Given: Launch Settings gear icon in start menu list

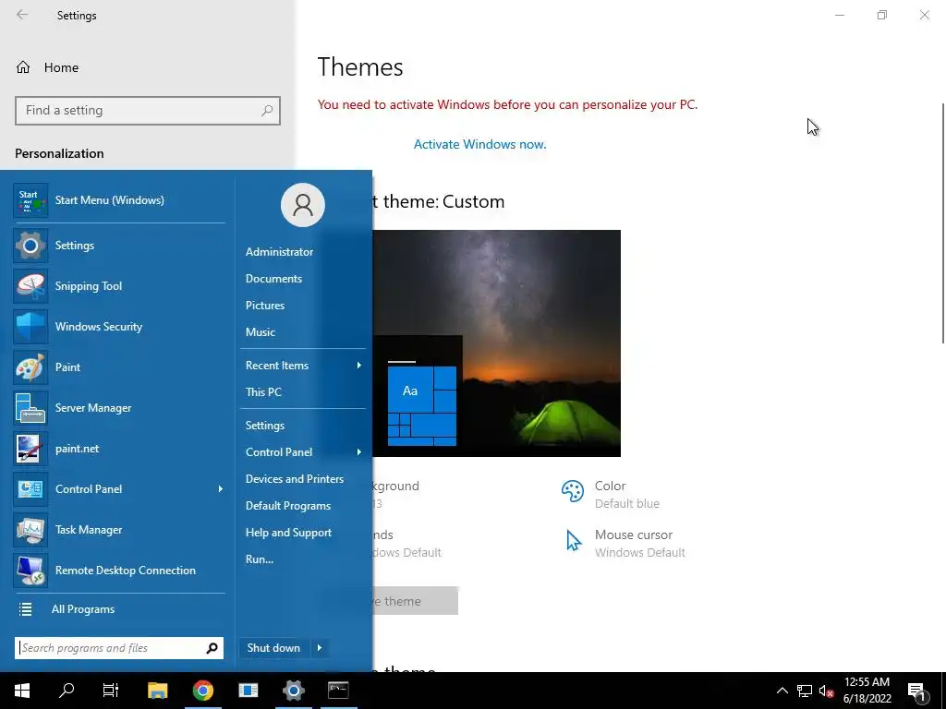Looking at the screenshot, I should tap(30, 246).
